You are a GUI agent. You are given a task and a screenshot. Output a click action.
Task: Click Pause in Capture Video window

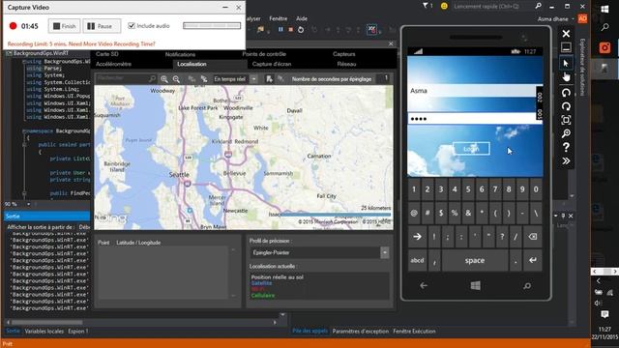(102, 26)
